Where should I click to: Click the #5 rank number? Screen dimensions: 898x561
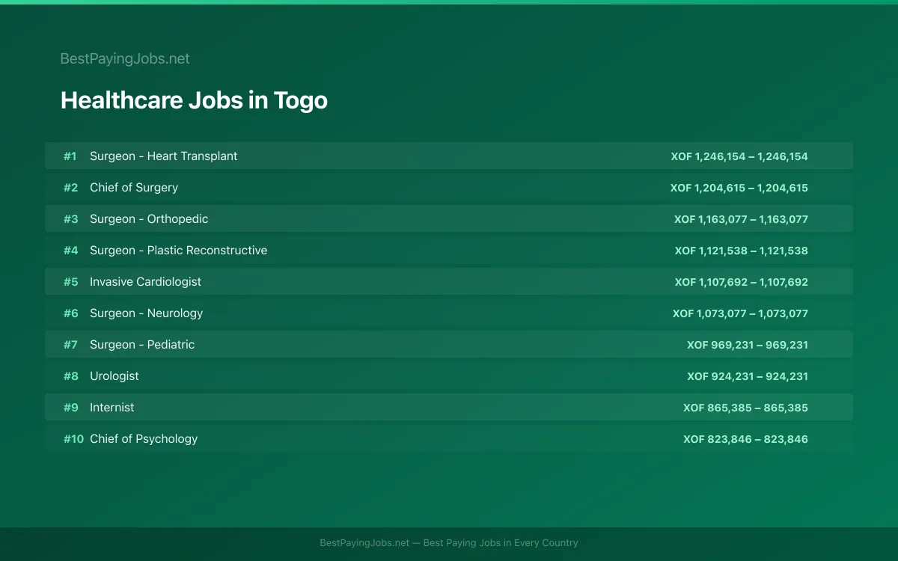(x=70, y=282)
